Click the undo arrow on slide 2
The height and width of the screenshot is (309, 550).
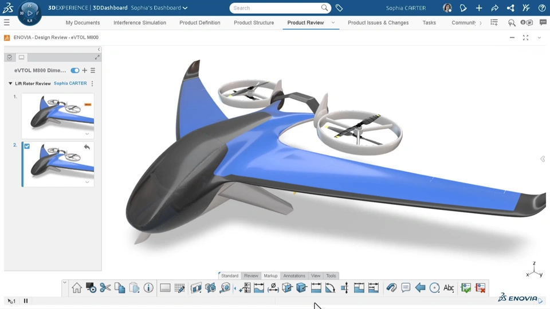tap(87, 147)
